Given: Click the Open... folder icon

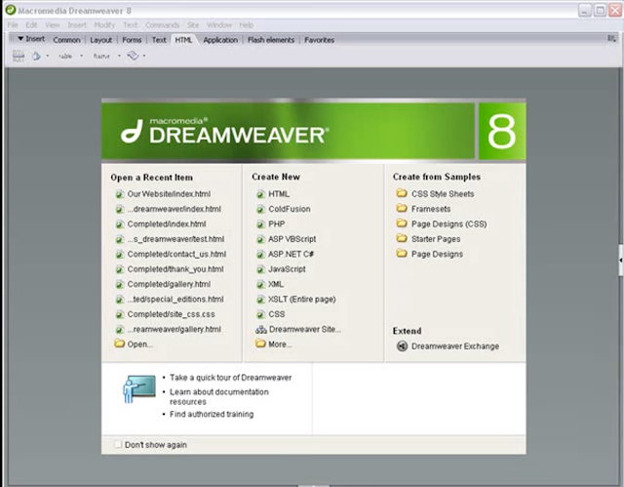Looking at the screenshot, I should coord(119,344).
